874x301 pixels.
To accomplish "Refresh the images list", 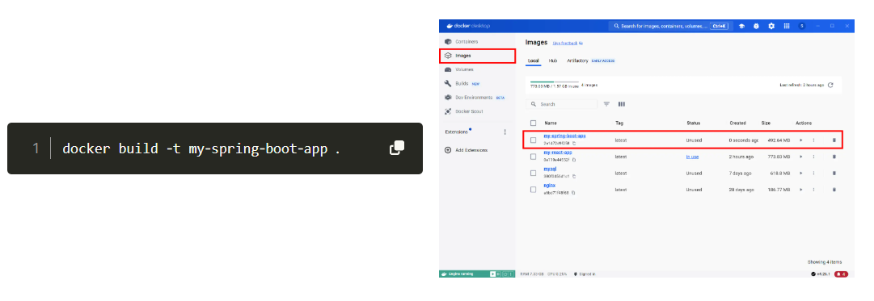I will click(x=830, y=85).
